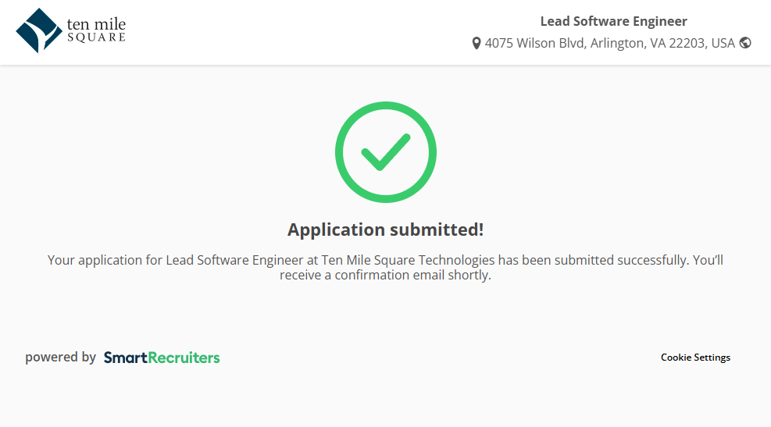Click the "ten mile" wordmark text
Viewport: 771px width, 427px height.
tap(97, 24)
